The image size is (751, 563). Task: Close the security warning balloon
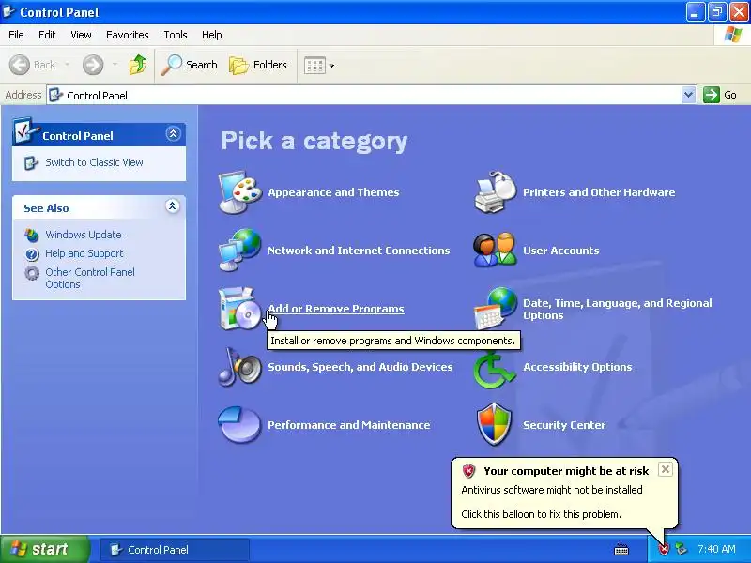666,469
